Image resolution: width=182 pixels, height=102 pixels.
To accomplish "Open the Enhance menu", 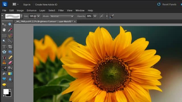I will [x=32, y=10].
